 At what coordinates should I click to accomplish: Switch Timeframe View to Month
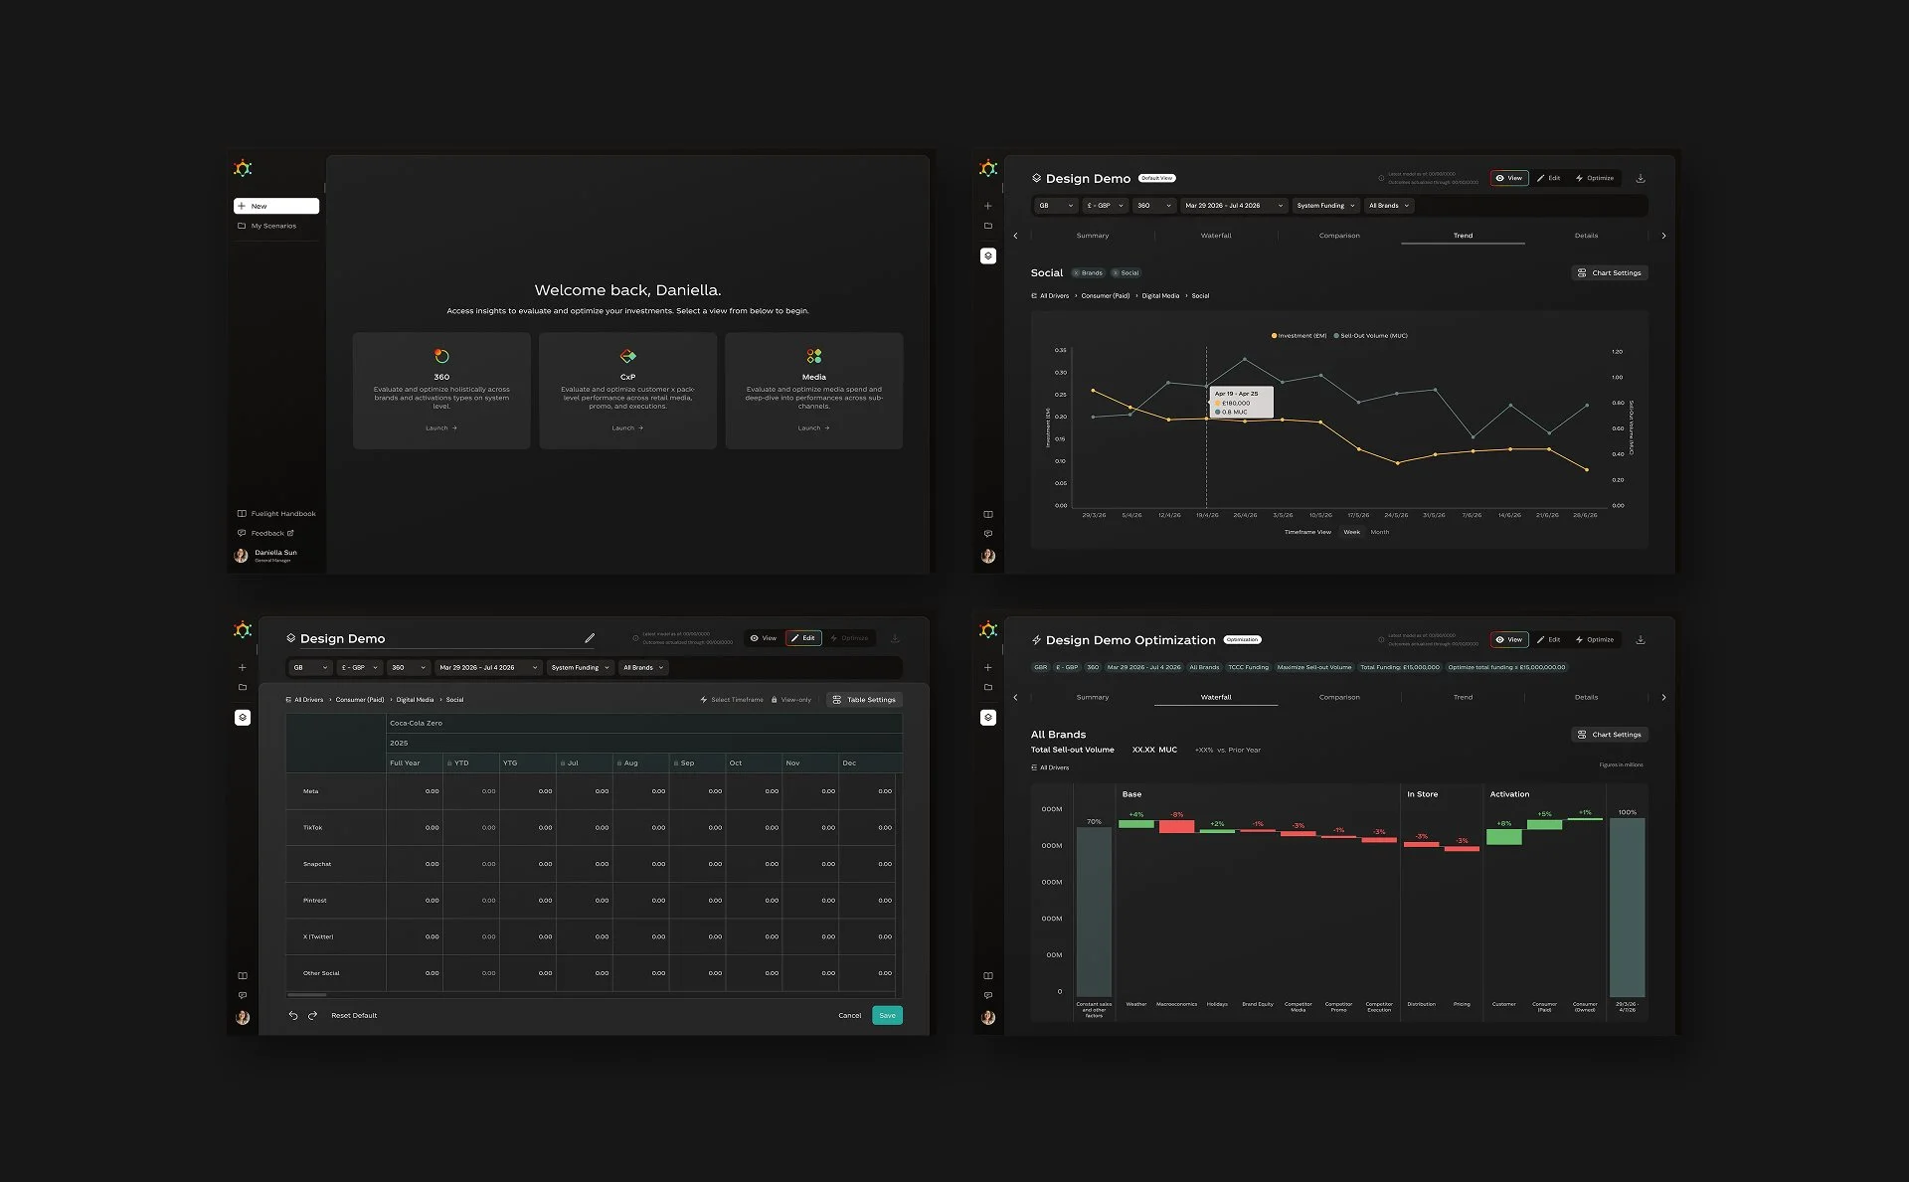tap(1380, 532)
